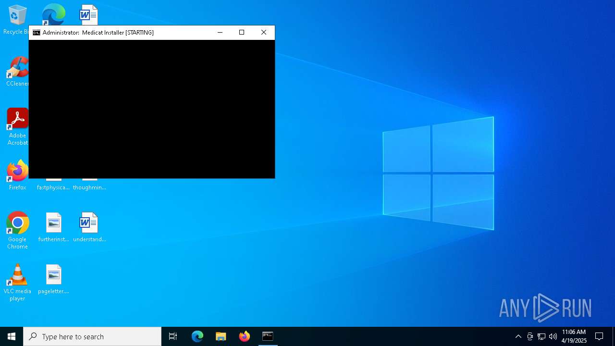615x346 pixels.
Task: Open the notification center icon
Action: pyautogui.click(x=600, y=336)
